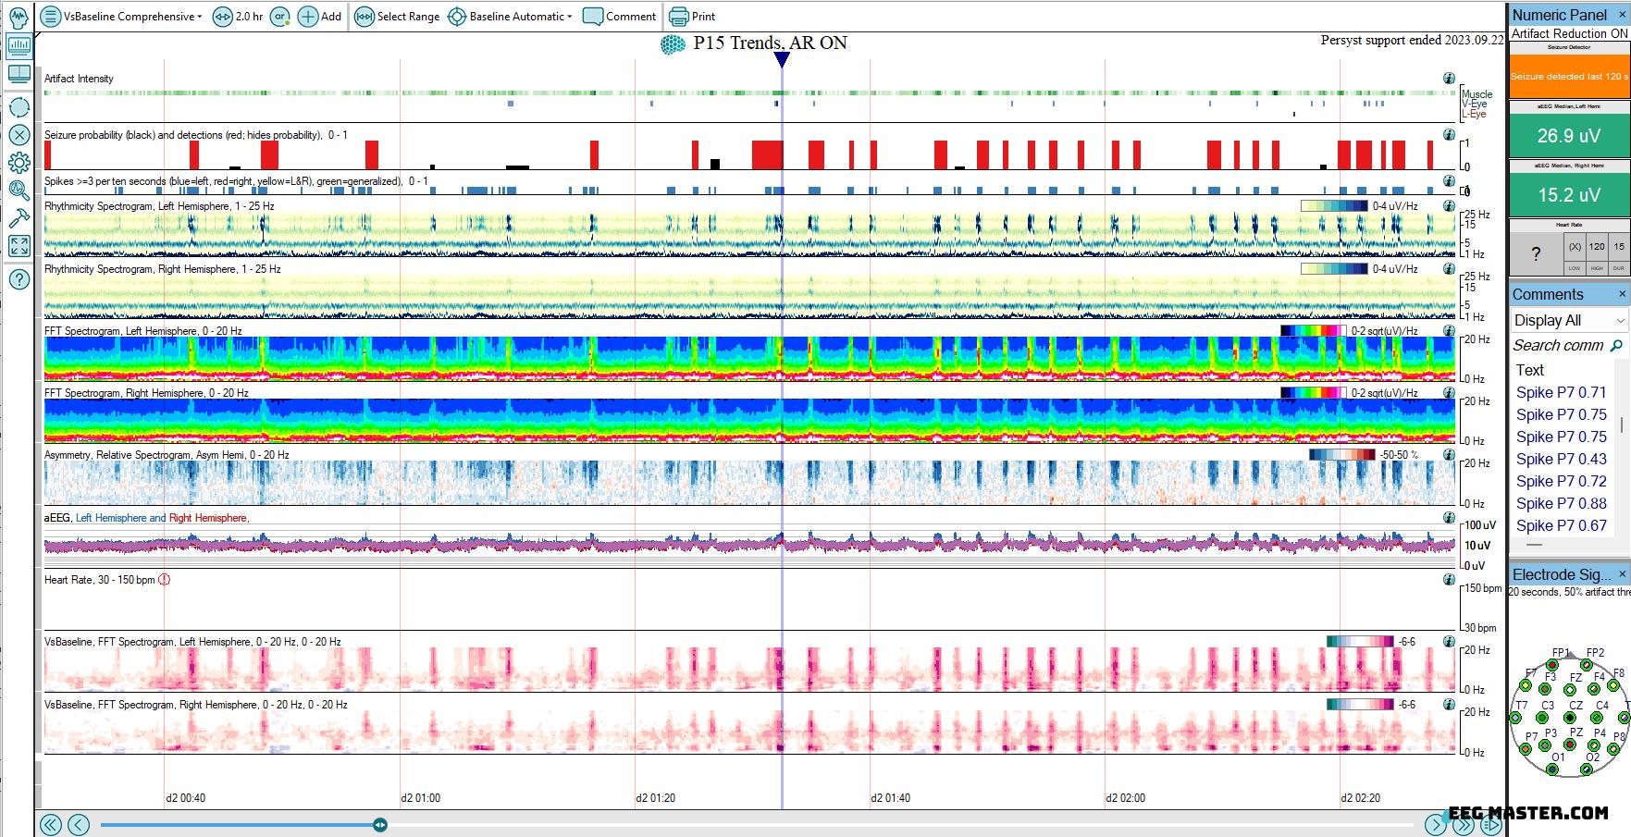This screenshot has width=1631, height=837.
Task: Click the magnifier search icon in sidebar
Action: [x=19, y=191]
